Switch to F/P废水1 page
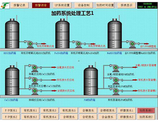This screenshot has width=158, height=122. pyautogui.click(x=11, y=111)
